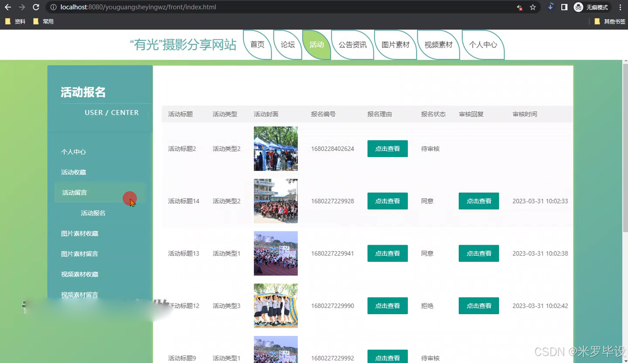Open the 论坛 navigation tab
The image size is (628, 363).
click(x=287, y=45)
